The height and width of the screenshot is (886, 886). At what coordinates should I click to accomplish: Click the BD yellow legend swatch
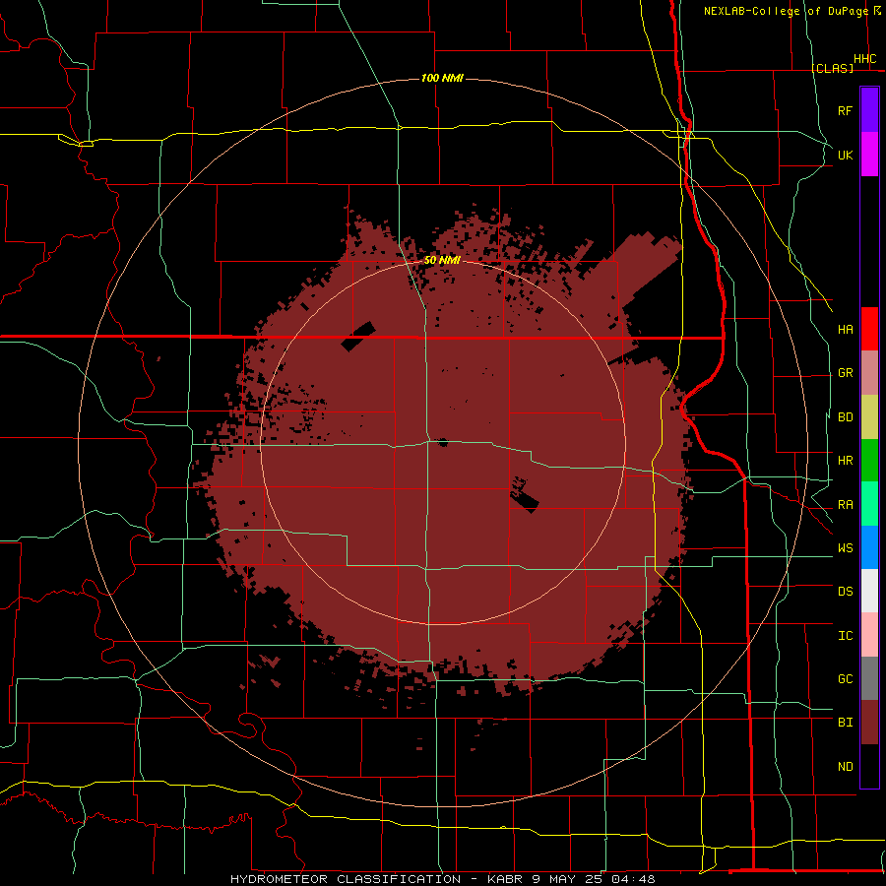tap(869, 417)
